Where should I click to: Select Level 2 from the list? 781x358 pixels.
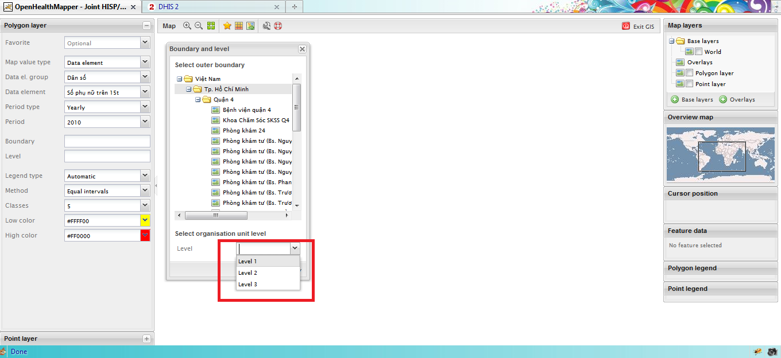coord(268,273)
